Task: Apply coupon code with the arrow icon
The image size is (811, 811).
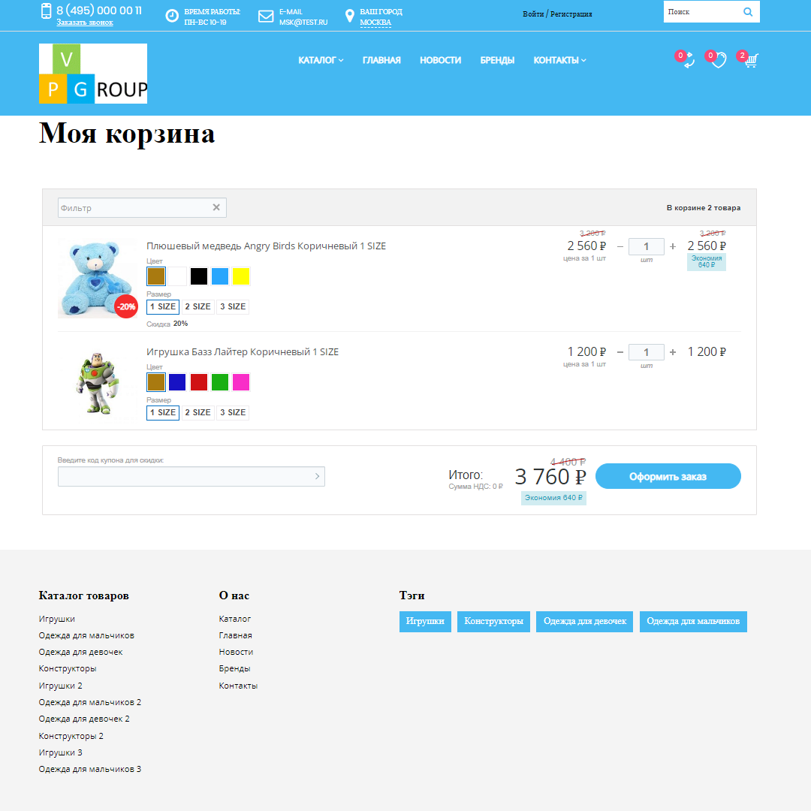Action: tap(317, 476)
